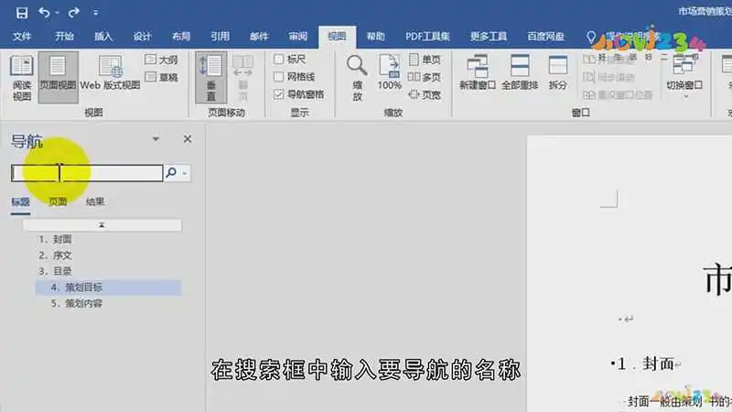
Task: Click the navigation search text box
Action: tap(87, 172)
